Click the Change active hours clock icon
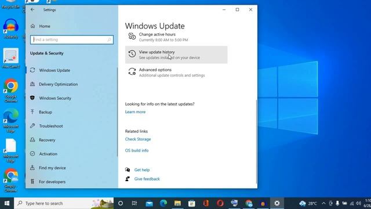 coord(132,36)
